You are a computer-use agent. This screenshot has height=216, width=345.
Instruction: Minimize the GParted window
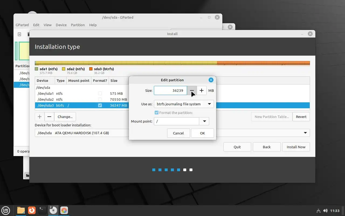pyautogui.click(x=201, y=17)
